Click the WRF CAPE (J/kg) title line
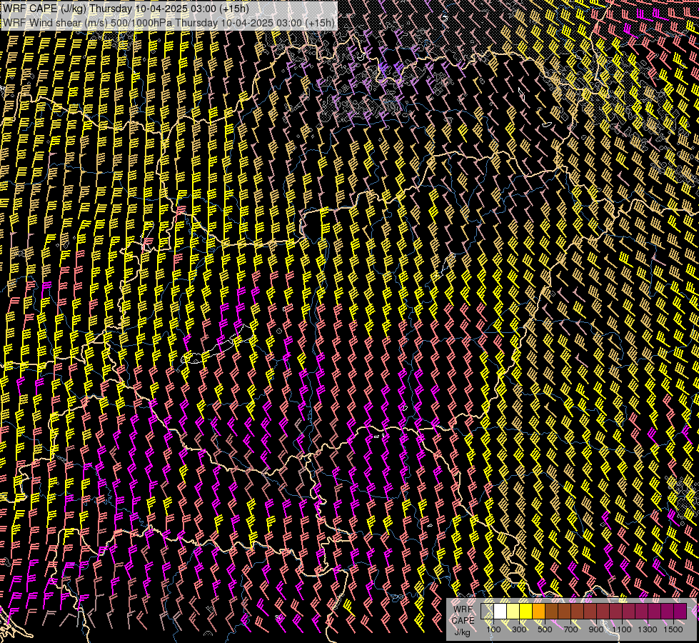The image size is (699, 643). point(126,9)
